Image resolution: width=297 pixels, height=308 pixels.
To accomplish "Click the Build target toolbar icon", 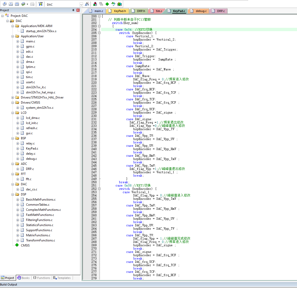I will pos(11,4).
